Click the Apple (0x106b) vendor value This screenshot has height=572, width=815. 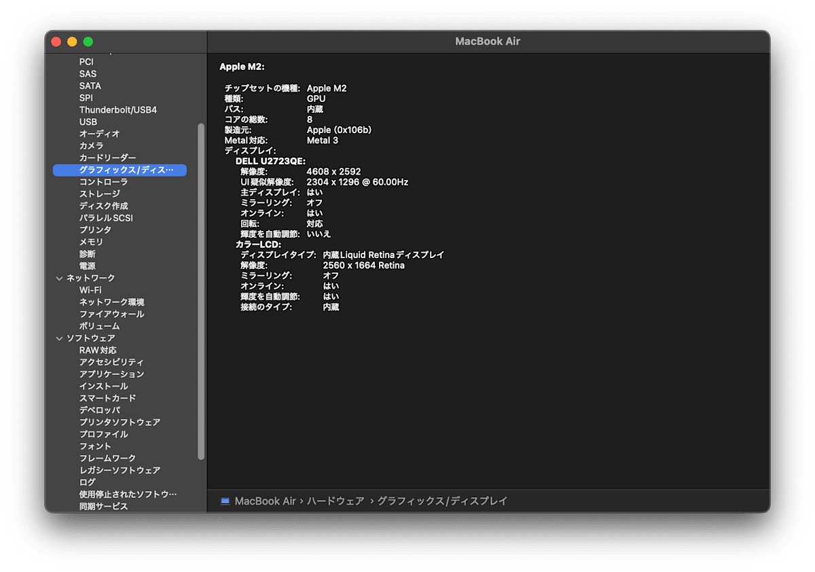[x=339, y=130]
